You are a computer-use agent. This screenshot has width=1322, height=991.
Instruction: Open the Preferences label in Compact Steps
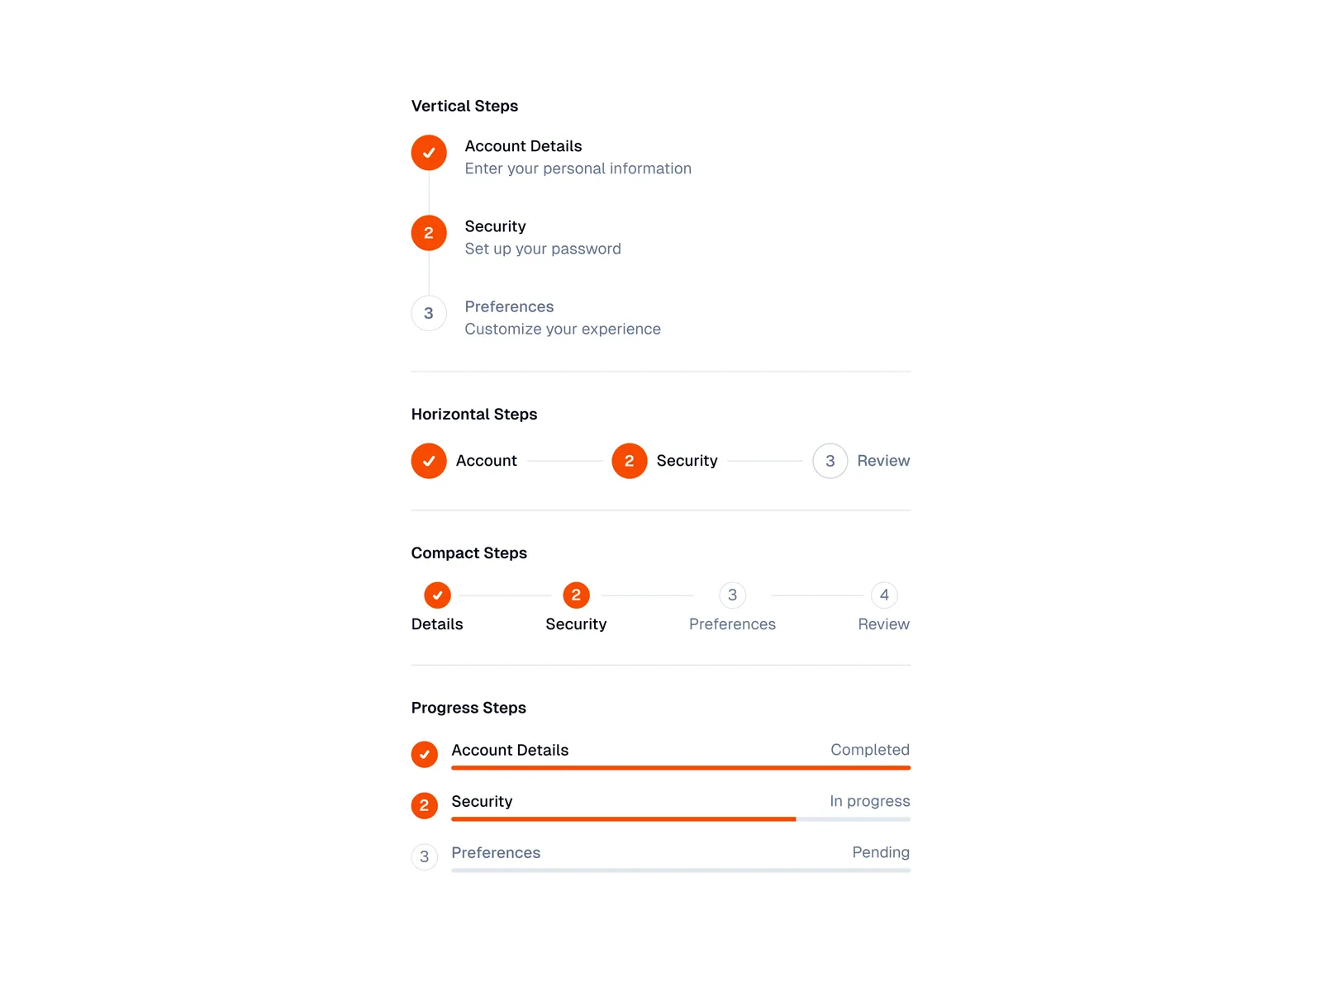pyautogui.click(x=732, y=624)
